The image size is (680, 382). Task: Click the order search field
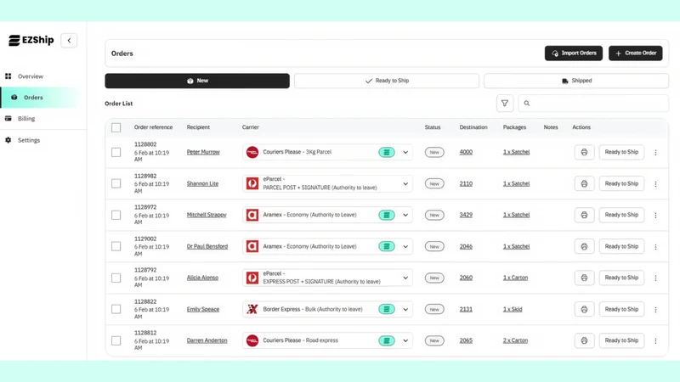click(x=593, y=104)
